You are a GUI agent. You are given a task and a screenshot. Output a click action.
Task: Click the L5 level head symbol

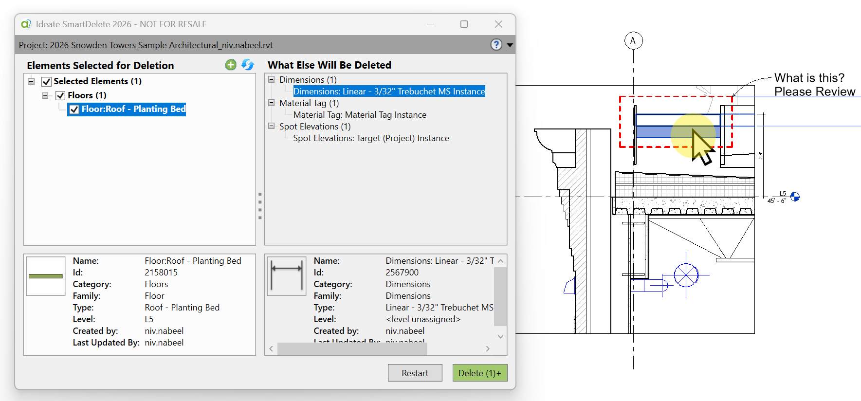(x=795, y=197)
